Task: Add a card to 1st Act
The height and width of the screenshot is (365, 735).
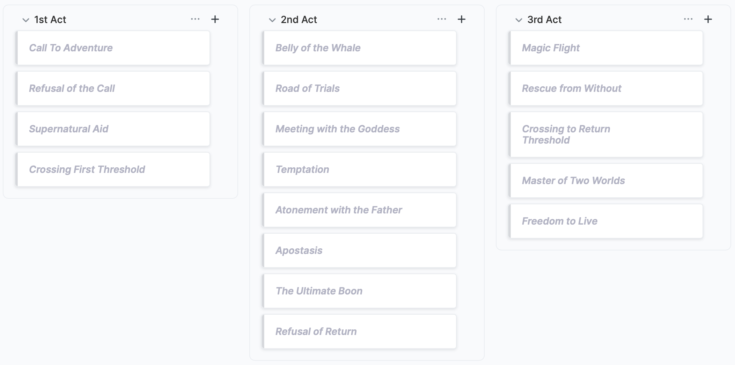Action: pyautogui.click(x=215, y=19)
